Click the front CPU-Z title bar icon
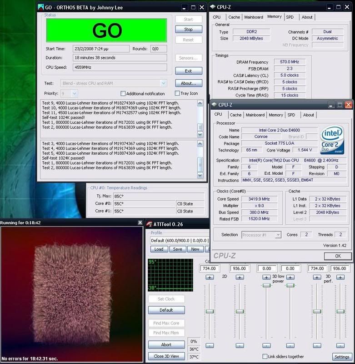This screenshot has height=364, width=355. pyautogui.click(x=214, y=105)
